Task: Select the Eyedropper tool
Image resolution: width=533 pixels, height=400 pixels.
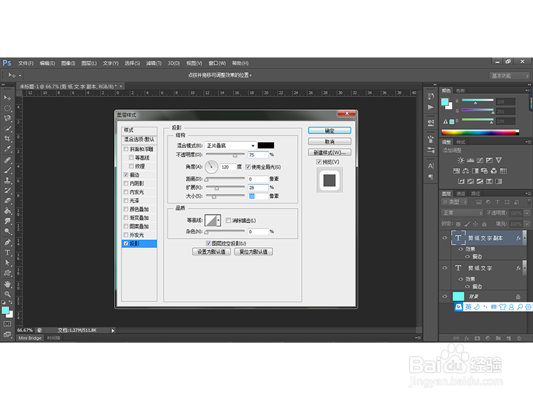Action: 7,149
